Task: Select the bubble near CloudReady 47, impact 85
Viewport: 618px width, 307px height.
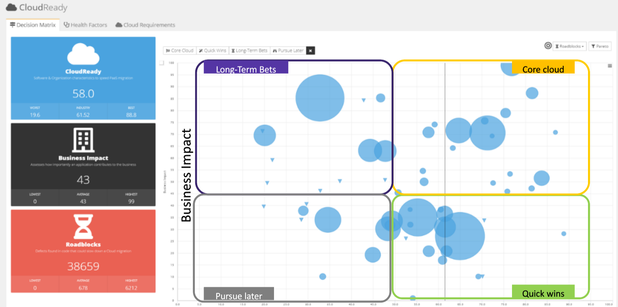Action: click(x=381, y=98)
